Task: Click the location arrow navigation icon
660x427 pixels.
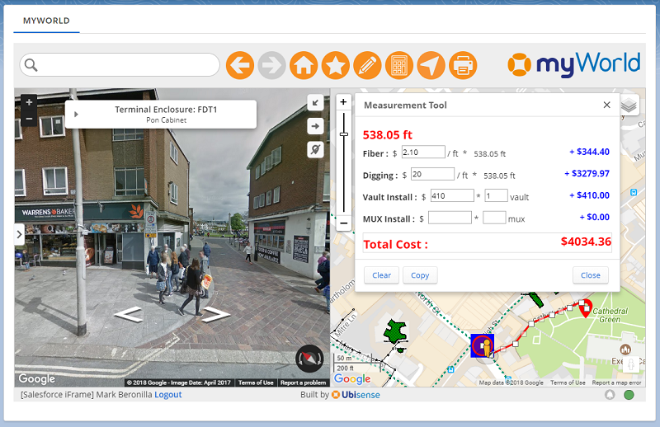Action: 431,65
